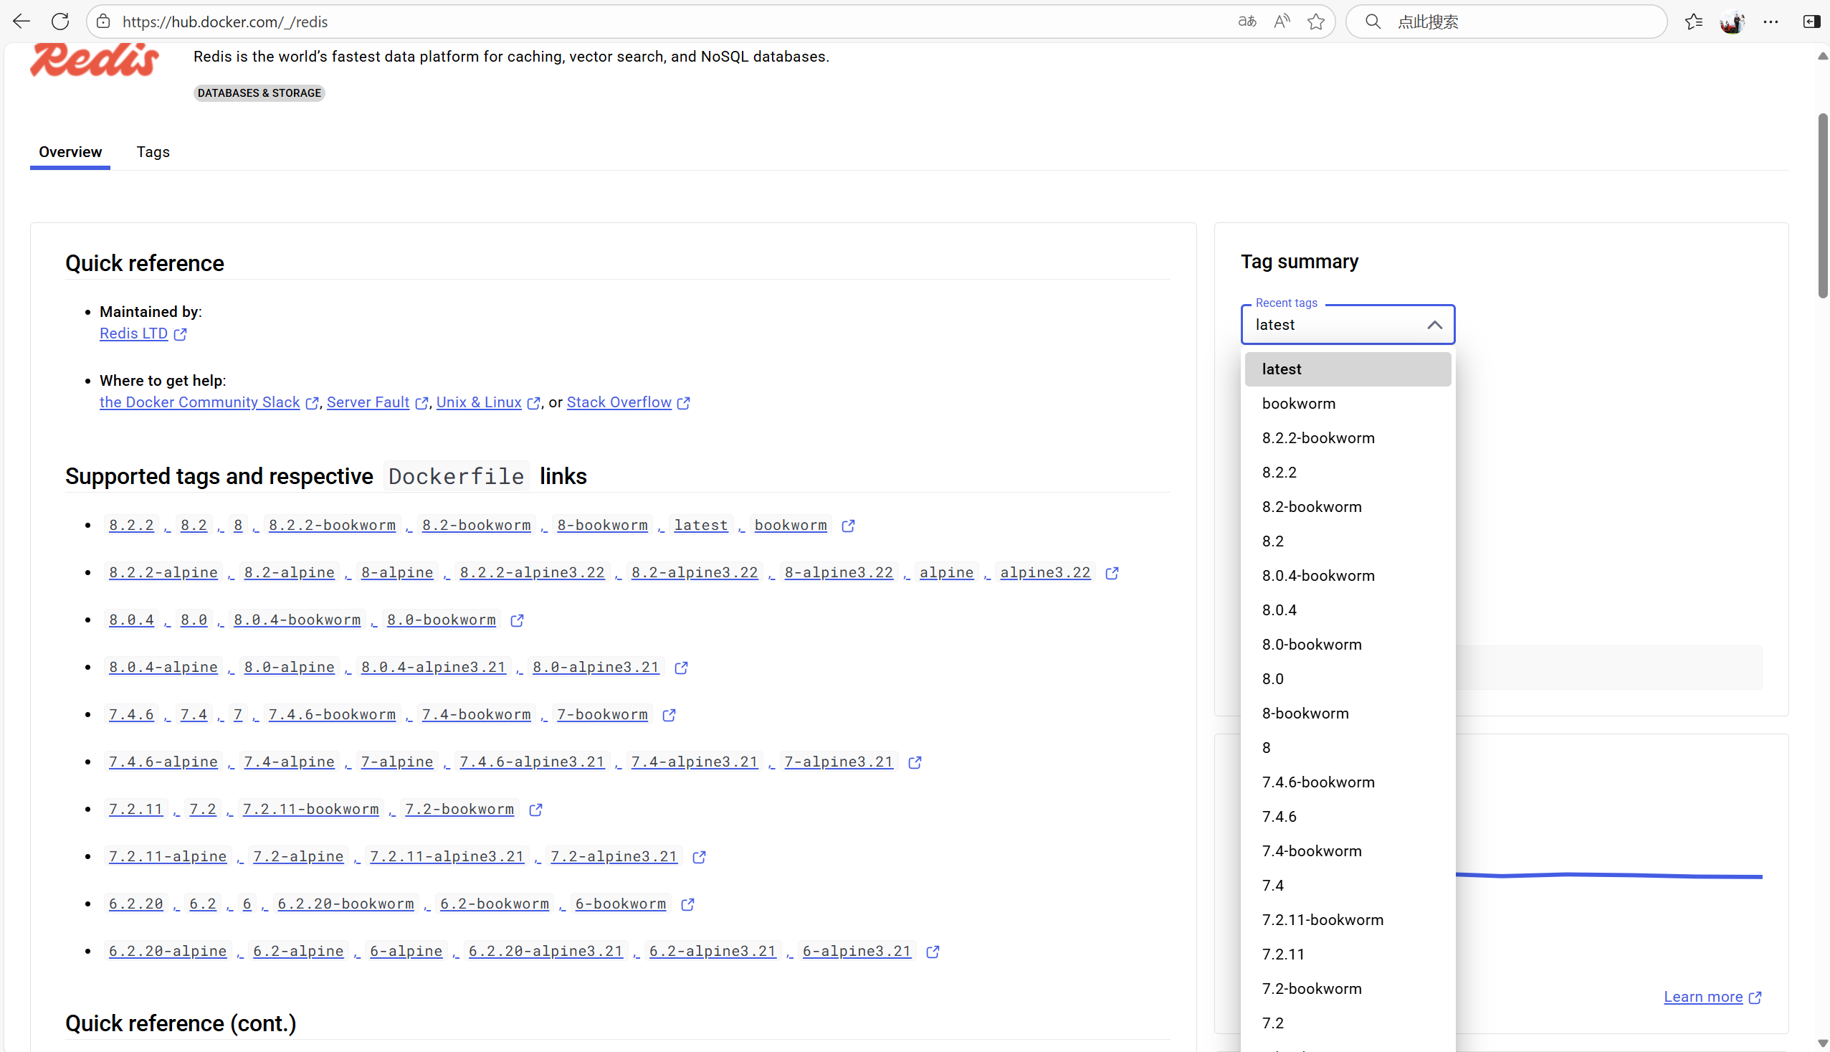The image size is (1830, 1052).
Task: Toggle the browser sidebar icon
Action: (x=1811, y=22)
